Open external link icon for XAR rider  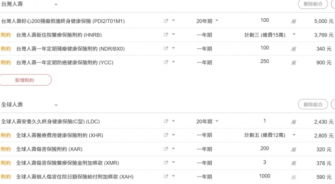tap(166, 149)
